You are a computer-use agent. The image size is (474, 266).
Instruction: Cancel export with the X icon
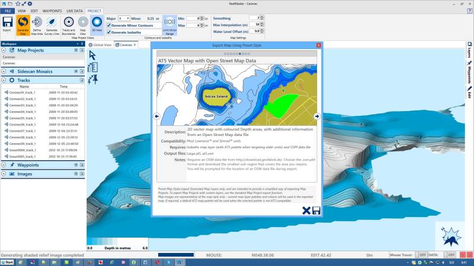click(x=306, y=210)
